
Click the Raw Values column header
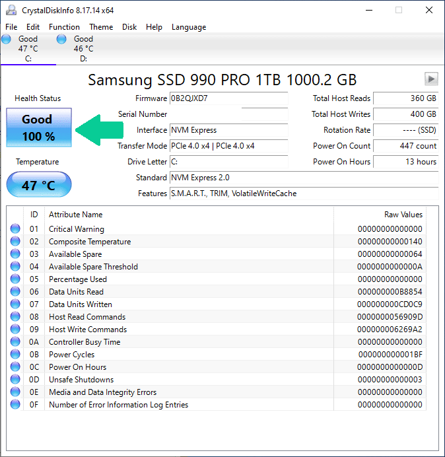[380, 215]
